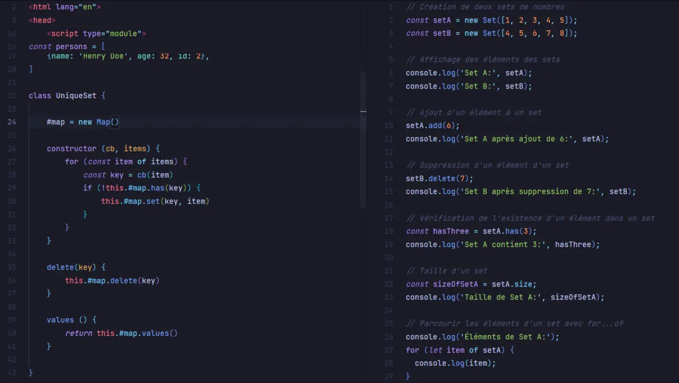Click comment 'Vérification de l'existence d'un élément'

(x=530, y=218)
